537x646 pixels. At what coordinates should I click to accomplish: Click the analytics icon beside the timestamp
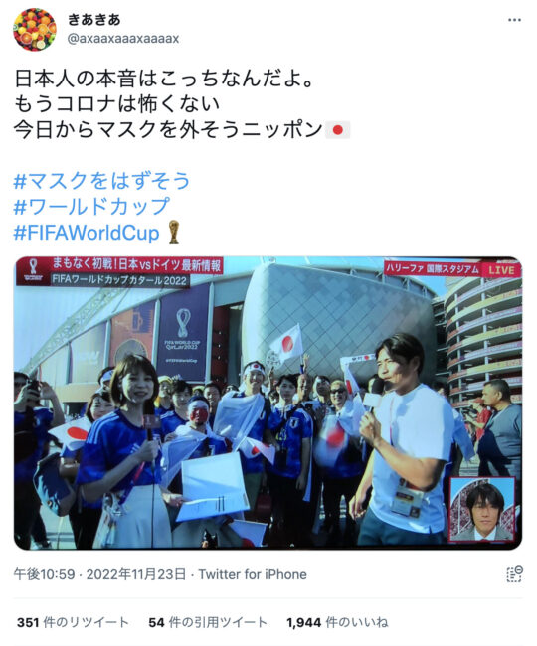pyautogui.click(x=514, y=574)
